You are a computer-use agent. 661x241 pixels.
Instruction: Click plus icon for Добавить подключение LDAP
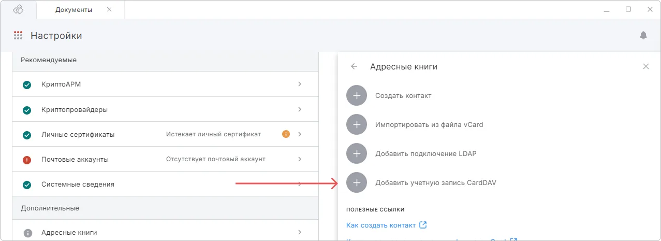(x=357, y=154)
